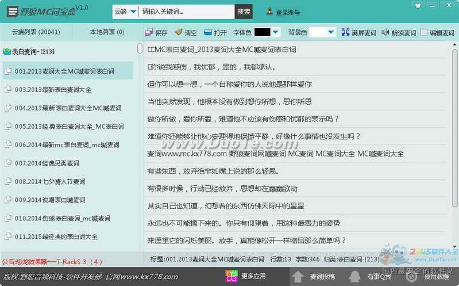The image size is (459, 286).
Task: Focus the keyword search input field
Action: tap(187, 12)
